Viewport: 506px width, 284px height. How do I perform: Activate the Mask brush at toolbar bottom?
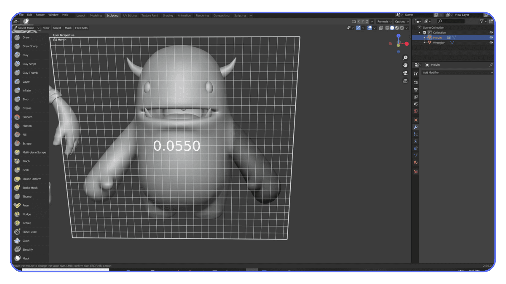pyautogui.click(x=26, y=258)
